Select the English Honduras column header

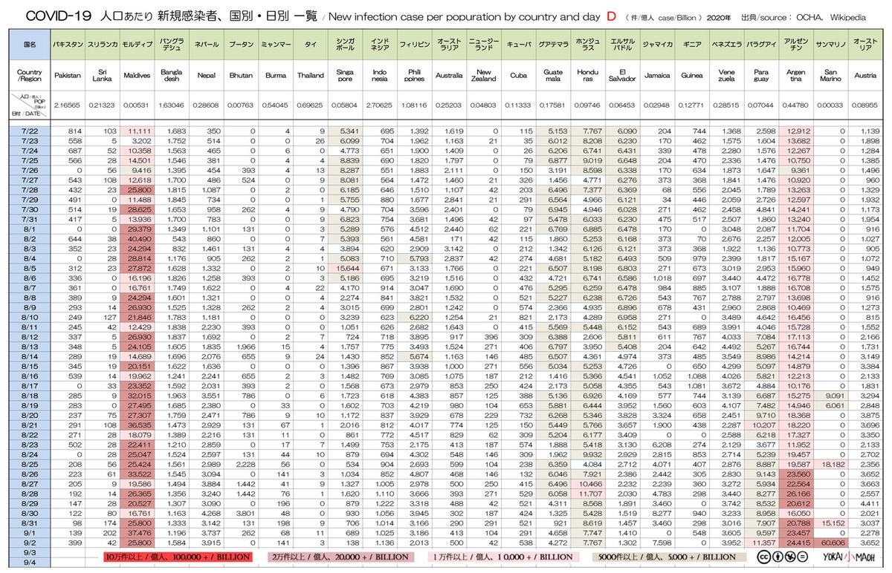(x=586, y=75)
